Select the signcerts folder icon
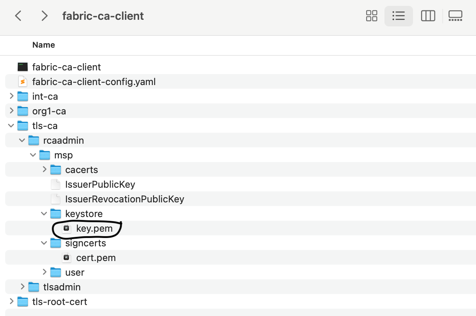This screenshot has height=316, width=476. pyautogui.click(x=56, y=243)
